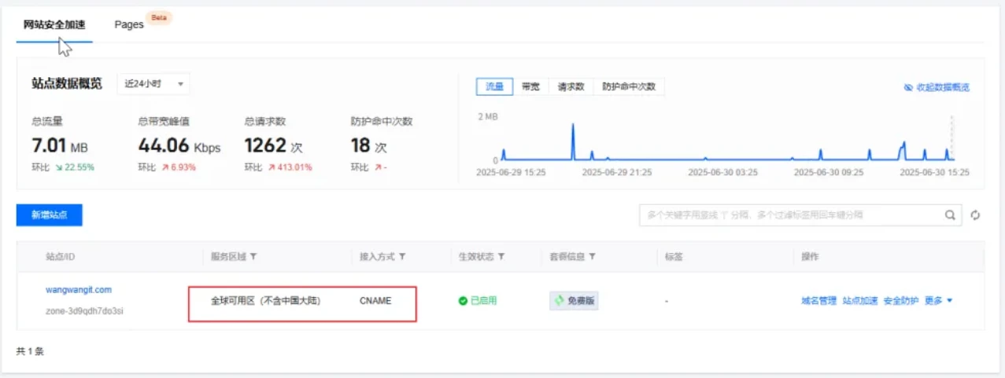Click the 总流量 value 7.01 MB
Screen dimensions: 1005x378
(60, 145)
